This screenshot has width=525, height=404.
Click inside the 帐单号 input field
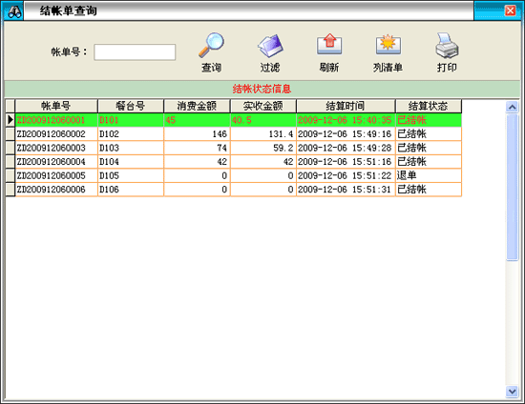click(x=135, y=52)
